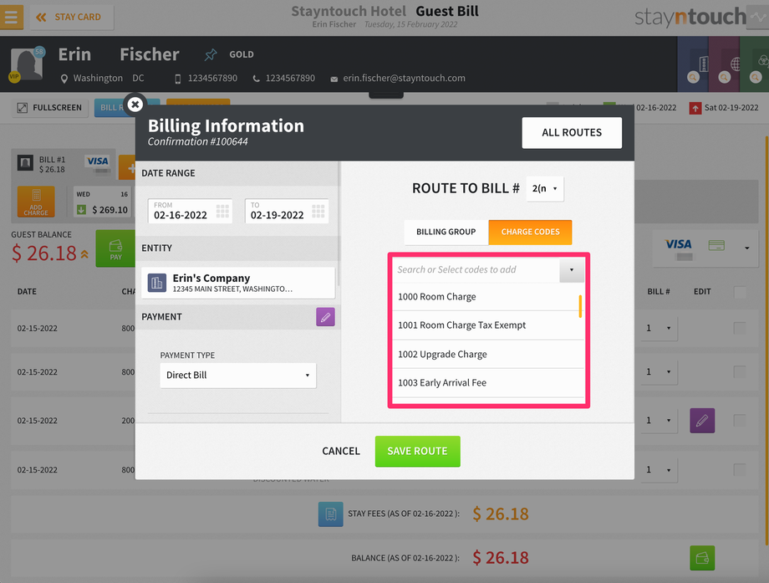Open bill number dropdown in fourth row
Screen dimensions: 769x583
(659, 470)
